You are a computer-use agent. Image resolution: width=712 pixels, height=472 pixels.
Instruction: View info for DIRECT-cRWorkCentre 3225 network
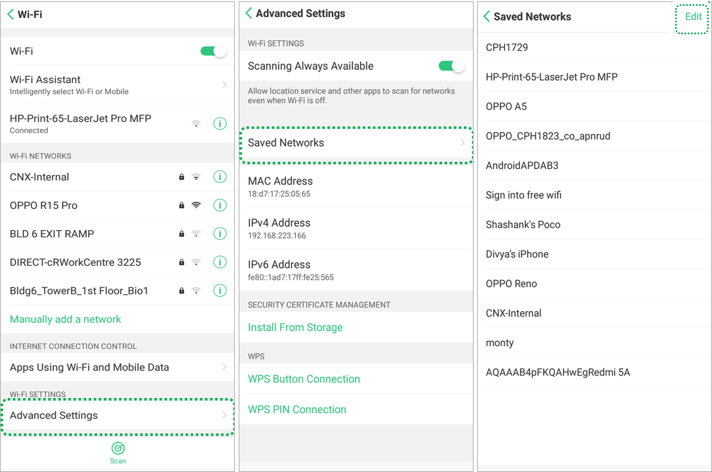tap(220, 262)
